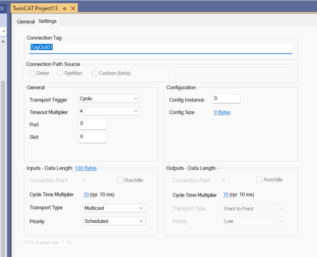Click the Port input field
Screen dimensions: 317x257
point(92,124)
